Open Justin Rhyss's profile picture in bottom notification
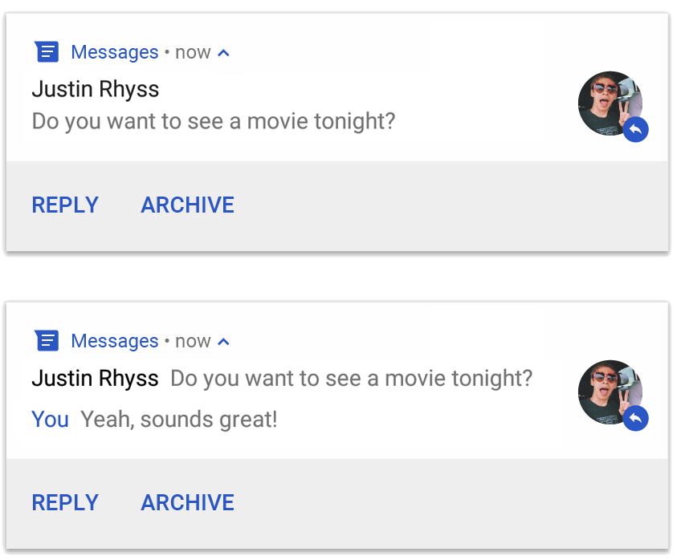The height and width of the screenshot is (560, 681). point(609,392)
